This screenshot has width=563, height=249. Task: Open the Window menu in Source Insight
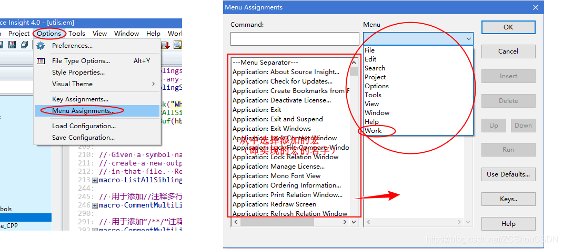coord(126,33)
